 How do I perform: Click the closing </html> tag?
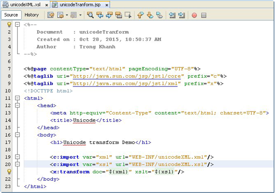pos(35,186)
